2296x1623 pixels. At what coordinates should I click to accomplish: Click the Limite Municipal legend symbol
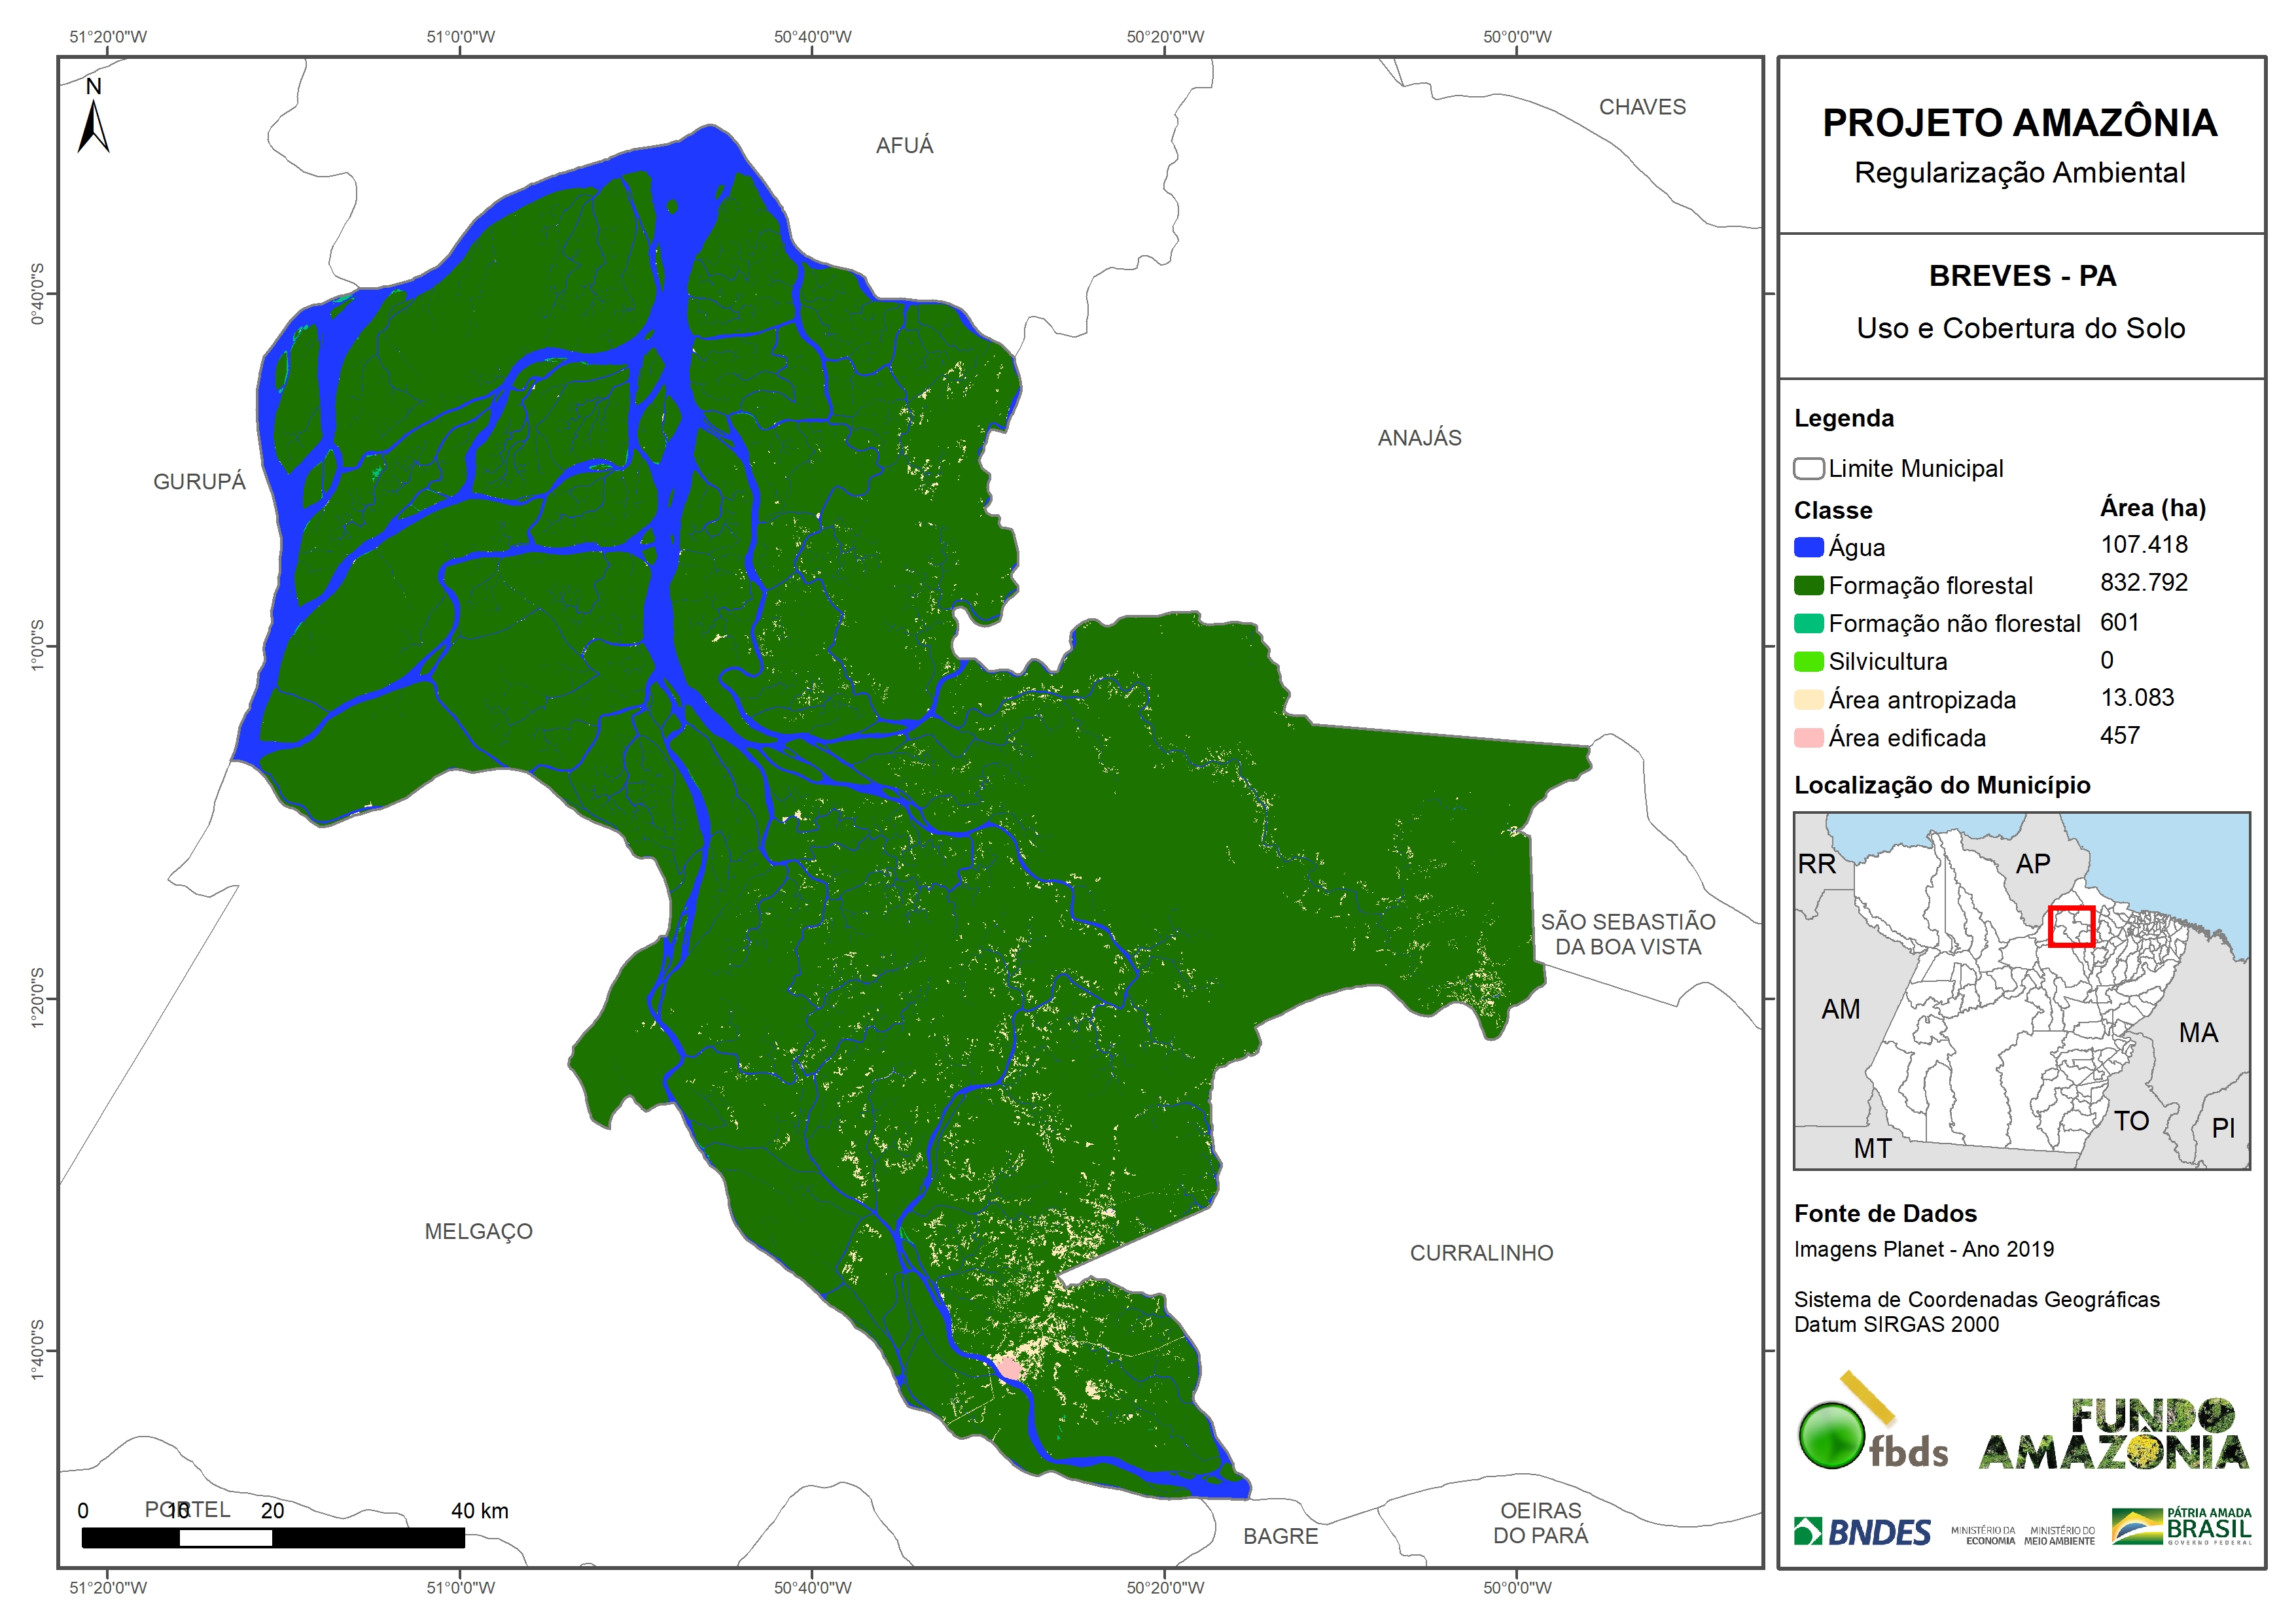point(1808,469)
